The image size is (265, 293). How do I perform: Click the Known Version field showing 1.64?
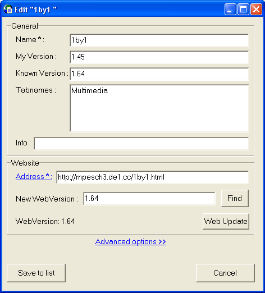click(159, 74)
